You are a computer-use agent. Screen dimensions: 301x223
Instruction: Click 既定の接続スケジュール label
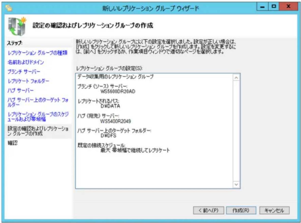101,145
